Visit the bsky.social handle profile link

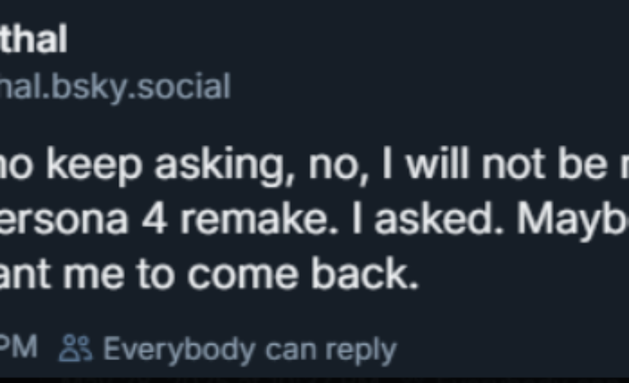pos(114,85)
